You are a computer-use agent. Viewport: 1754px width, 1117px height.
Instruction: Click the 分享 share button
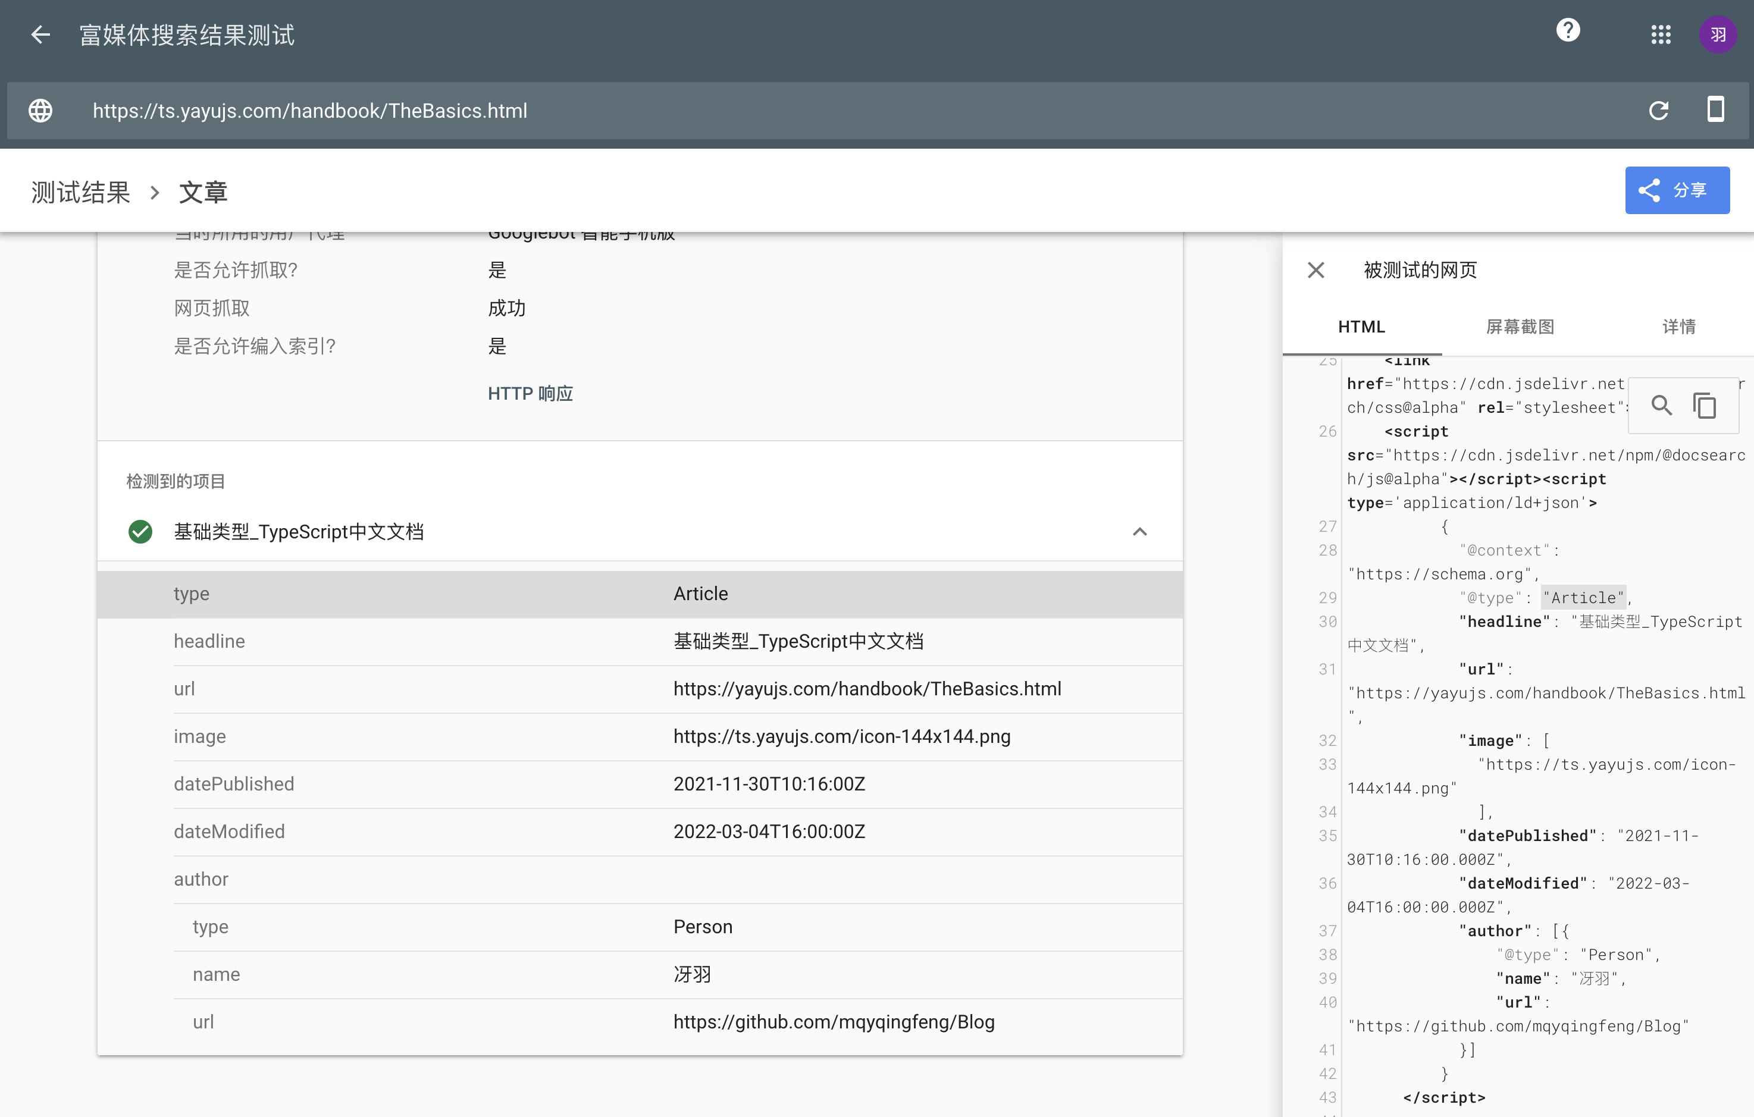pyautogui.click(x=1677, y=190)
